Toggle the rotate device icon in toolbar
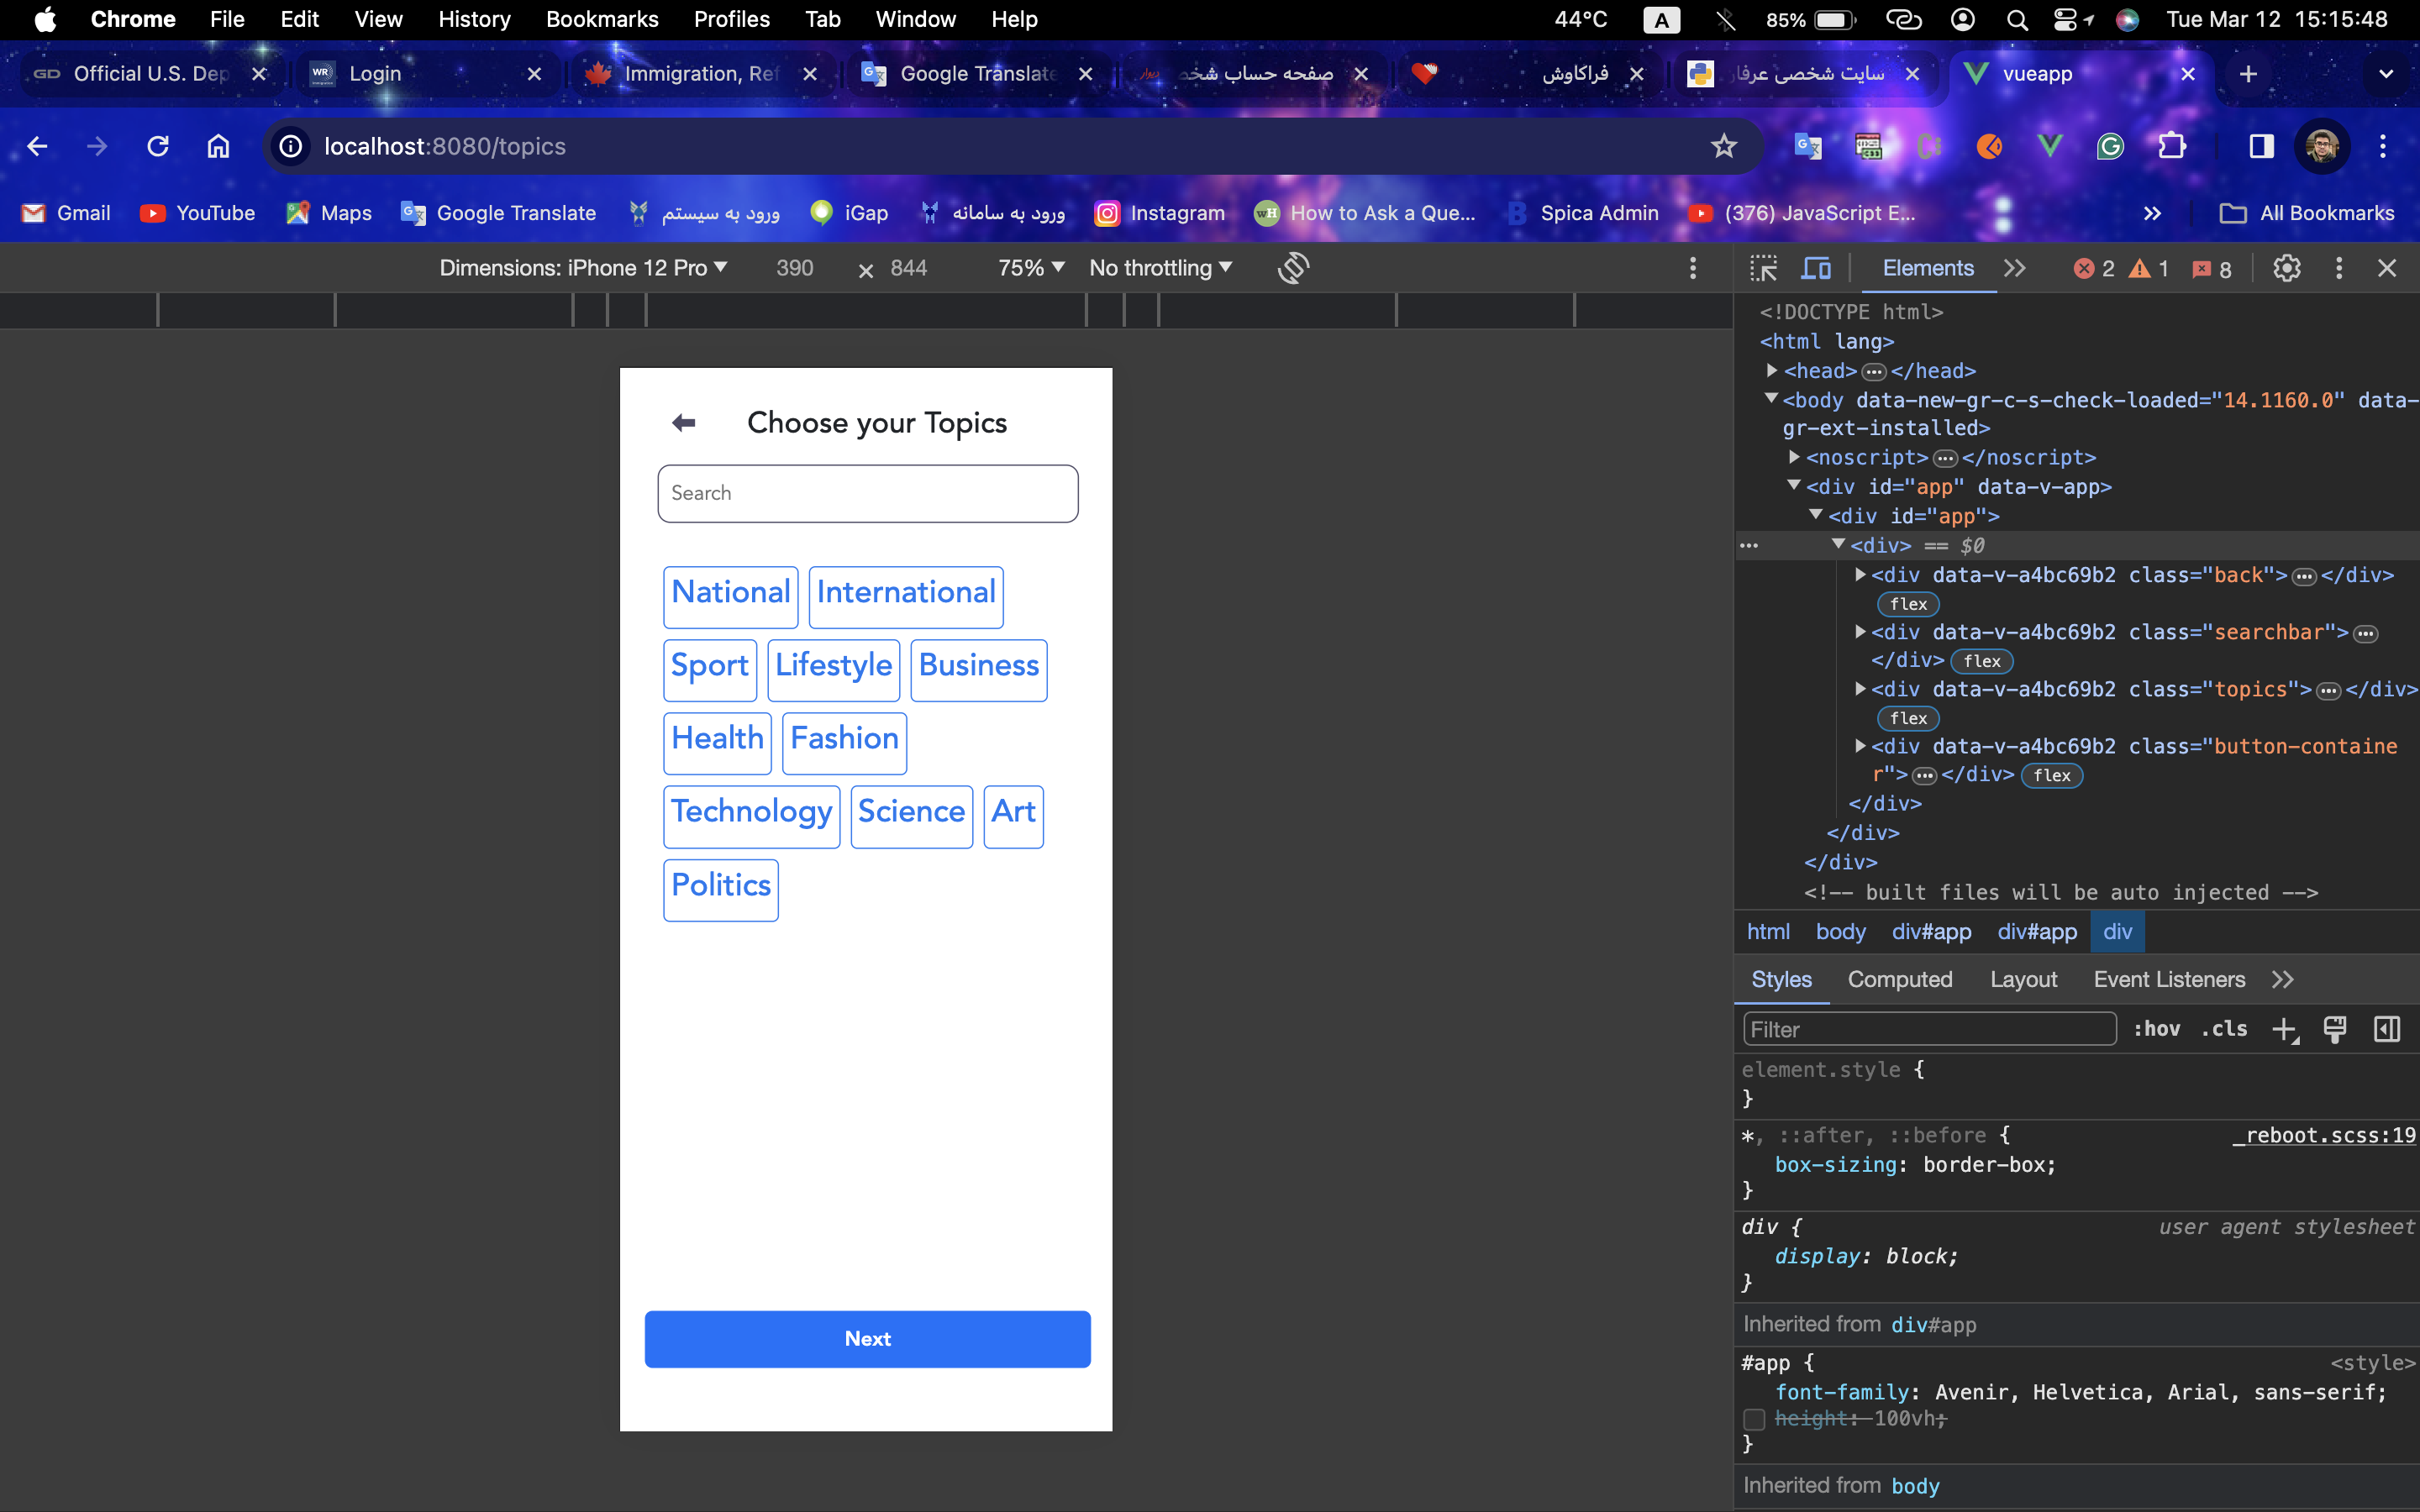Screen dimensions: 2420x1512 (1293, 268)
